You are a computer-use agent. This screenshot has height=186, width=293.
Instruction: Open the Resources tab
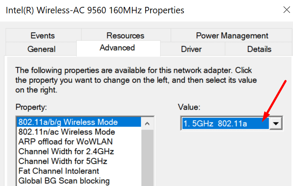pyautogui.click(x=125, y=36)
